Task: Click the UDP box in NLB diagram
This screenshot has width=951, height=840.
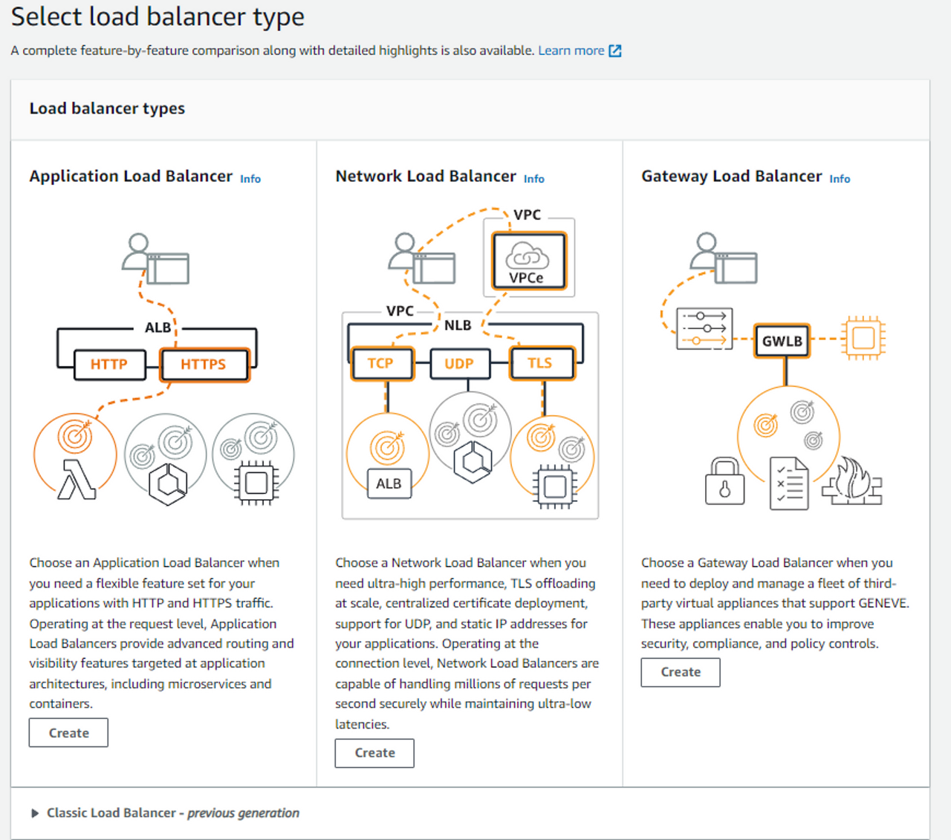Action: pos(459,363)
